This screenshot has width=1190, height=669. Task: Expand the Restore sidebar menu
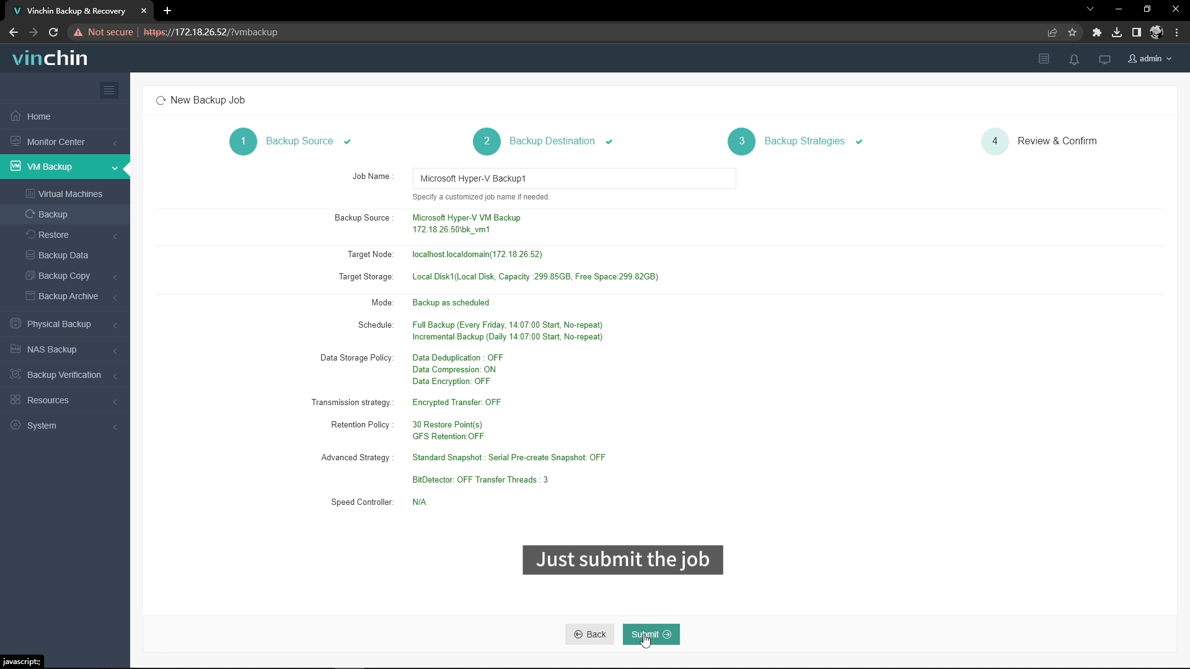pos(115,235)
